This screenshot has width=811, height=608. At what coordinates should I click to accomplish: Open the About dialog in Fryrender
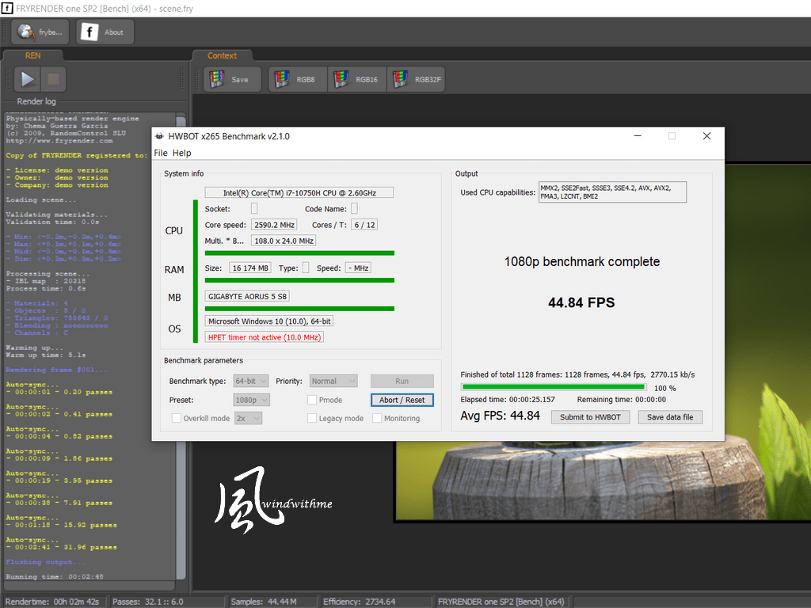pos(105,32)
